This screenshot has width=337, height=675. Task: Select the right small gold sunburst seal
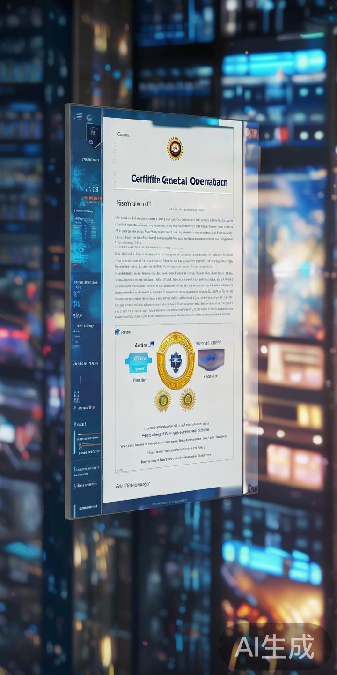tap(187, 399)
